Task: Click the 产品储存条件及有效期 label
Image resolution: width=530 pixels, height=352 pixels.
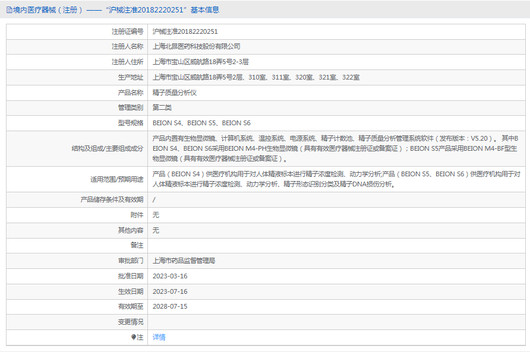Action: (112, 199)
